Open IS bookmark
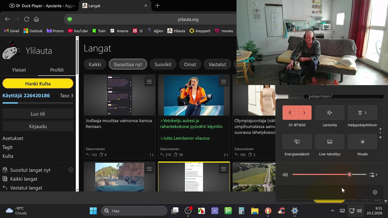The width and height of the screenshot is (388, 218). [138, 31]
